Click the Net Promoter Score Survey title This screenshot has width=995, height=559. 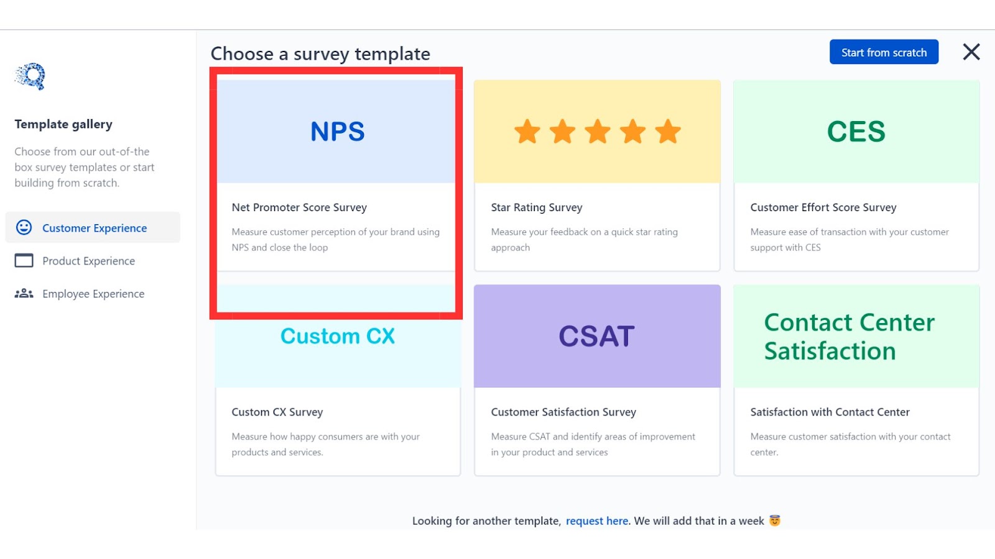click(x=299, y=207)
